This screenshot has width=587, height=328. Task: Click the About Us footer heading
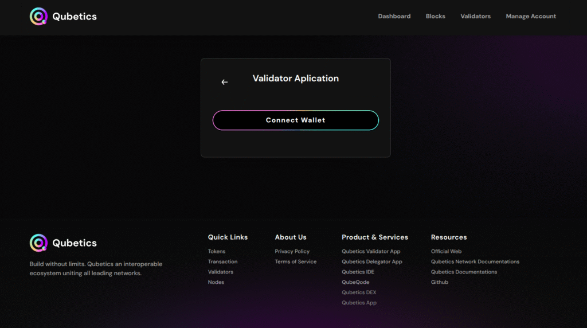click(291, 237)
